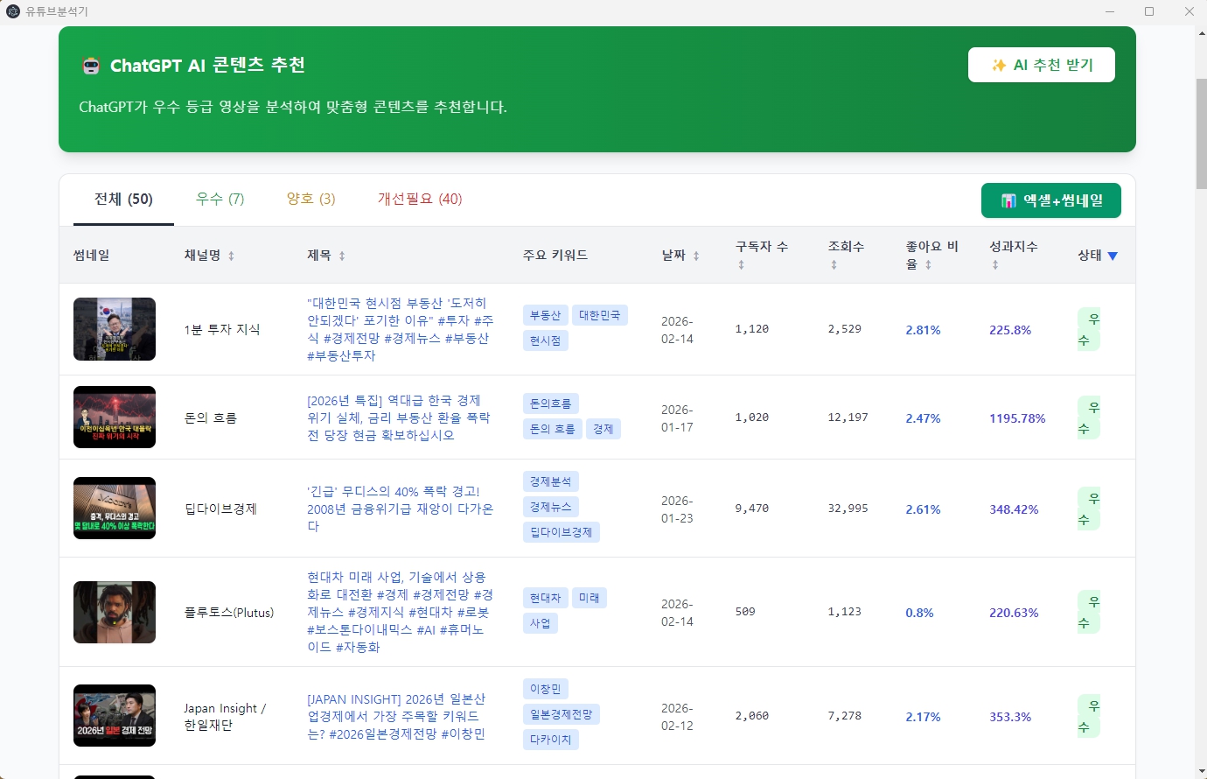Image resolution: width=1207 pixels, height=779 pixels.
Task: Sort by 구독자 수 arrow icon
Action: 741,265
